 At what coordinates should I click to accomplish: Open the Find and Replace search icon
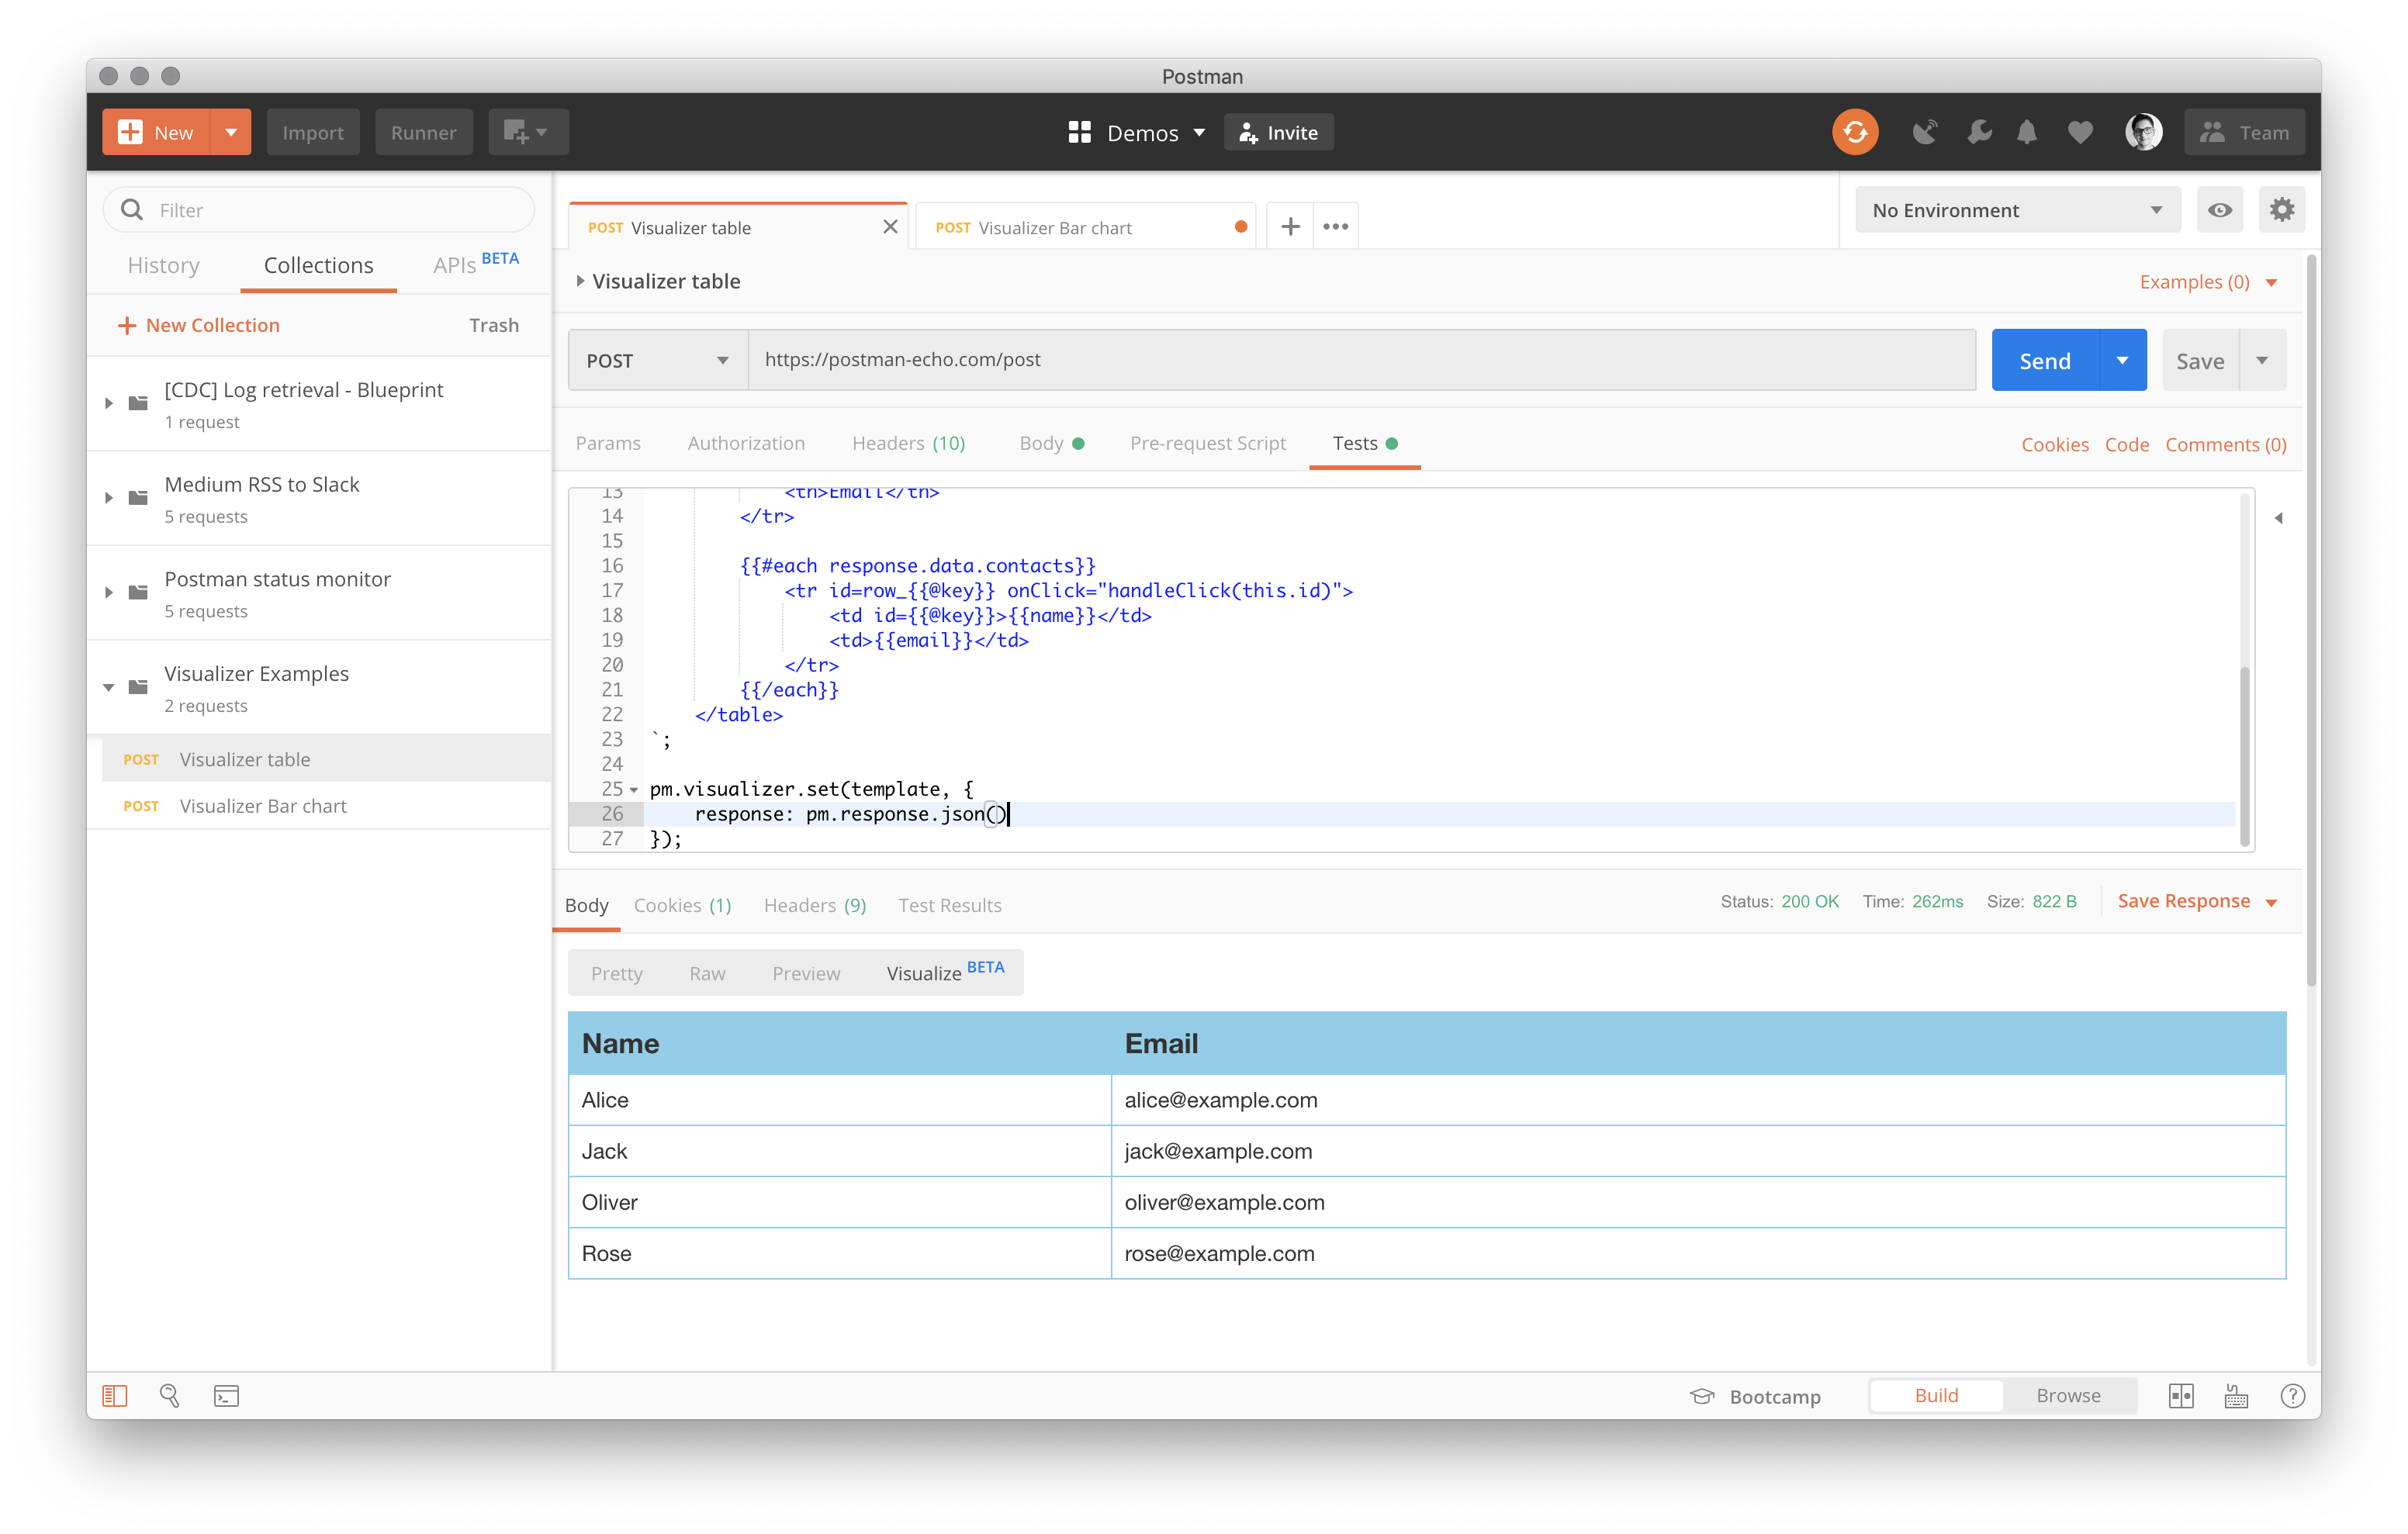[x=170, y=1396]
